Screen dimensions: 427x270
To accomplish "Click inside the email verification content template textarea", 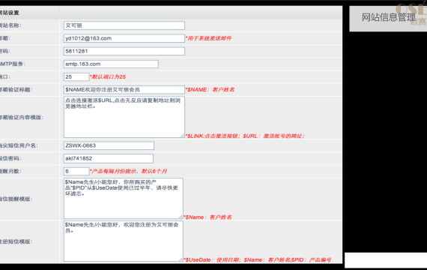I will tap(124, 117).
